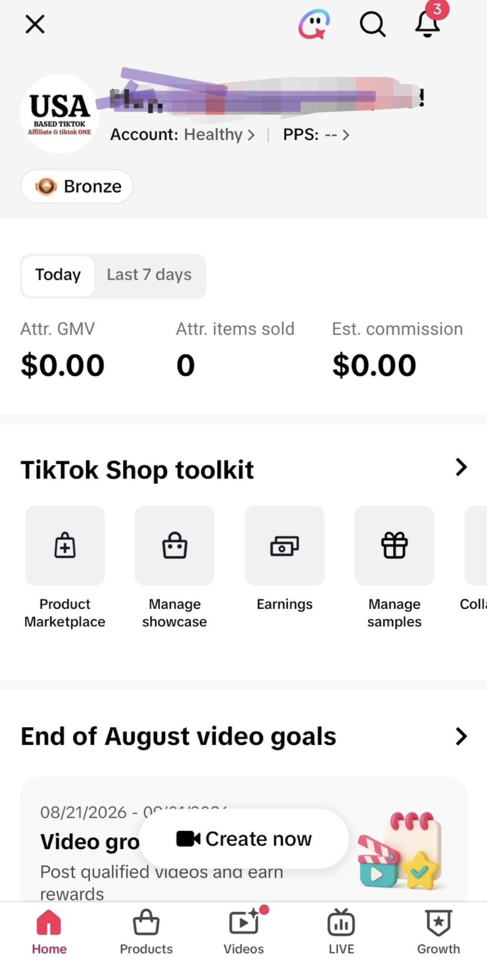Viewport: 487px width, 969px height.
Task: Open Manage showcase bag icon
Action: (x=175, y=545)
